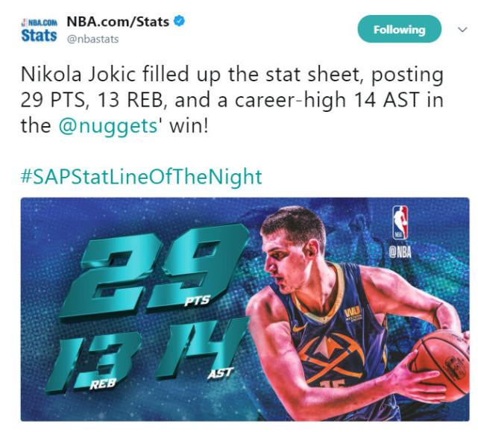Open the NBA.com/Stats account name

[118, 21]
